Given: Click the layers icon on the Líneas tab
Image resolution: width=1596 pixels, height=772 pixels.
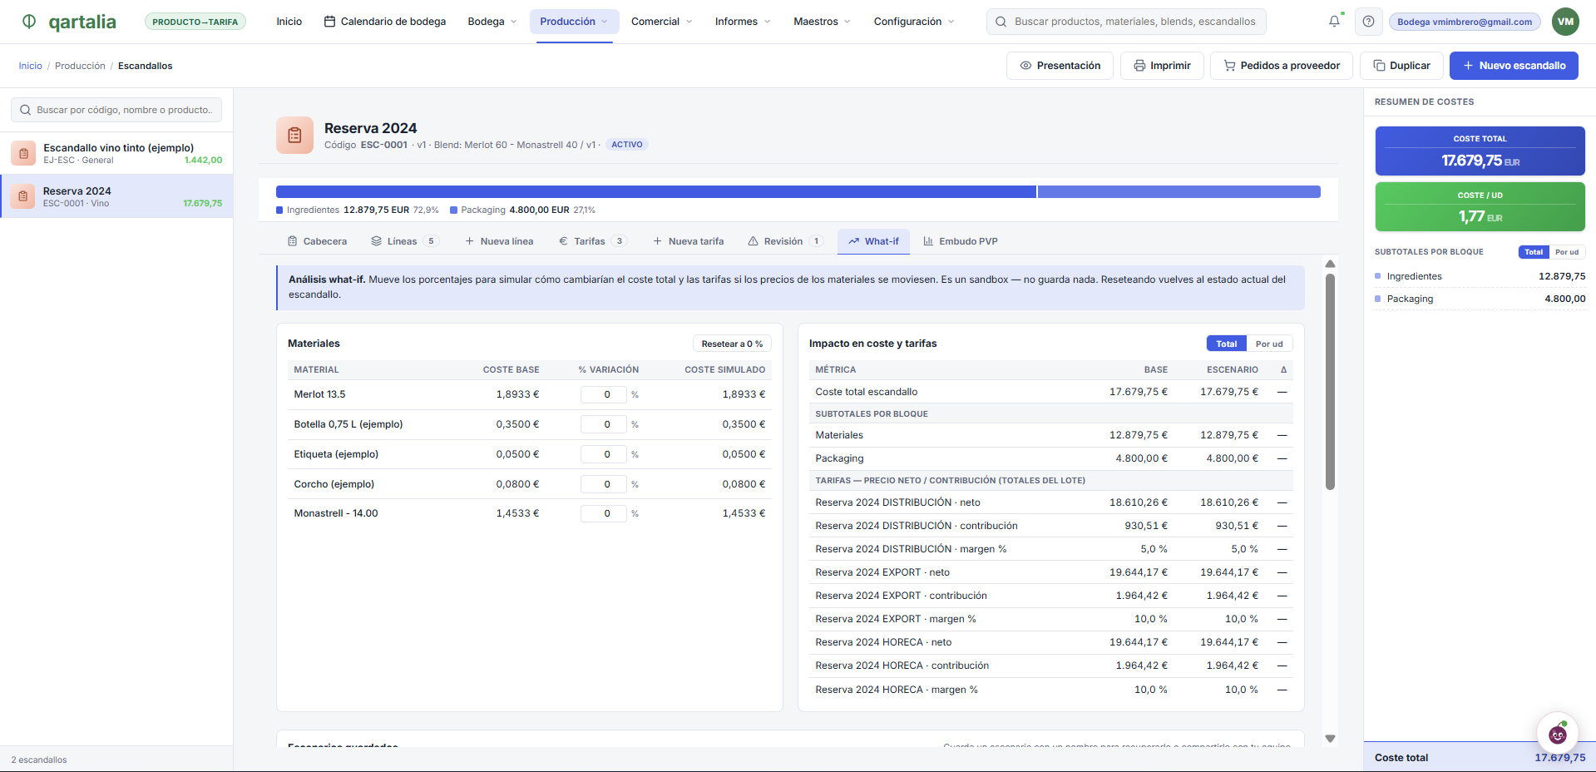Looking at the screenshot, I should tap(377, 241).
